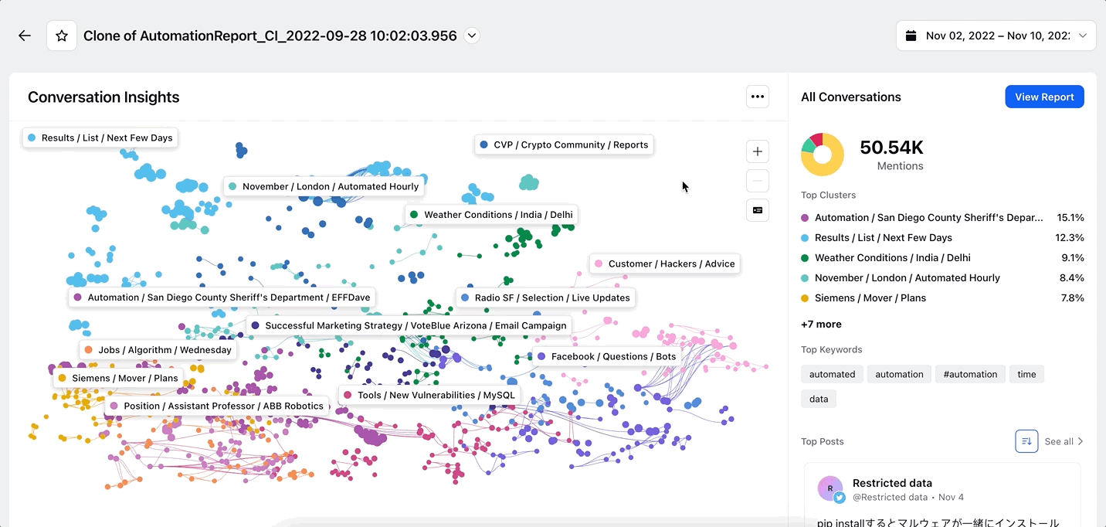Image resolution: width=1106 pixels, height=527 pixels.
Task: Star the report as favorite
Action: point(62,36)
